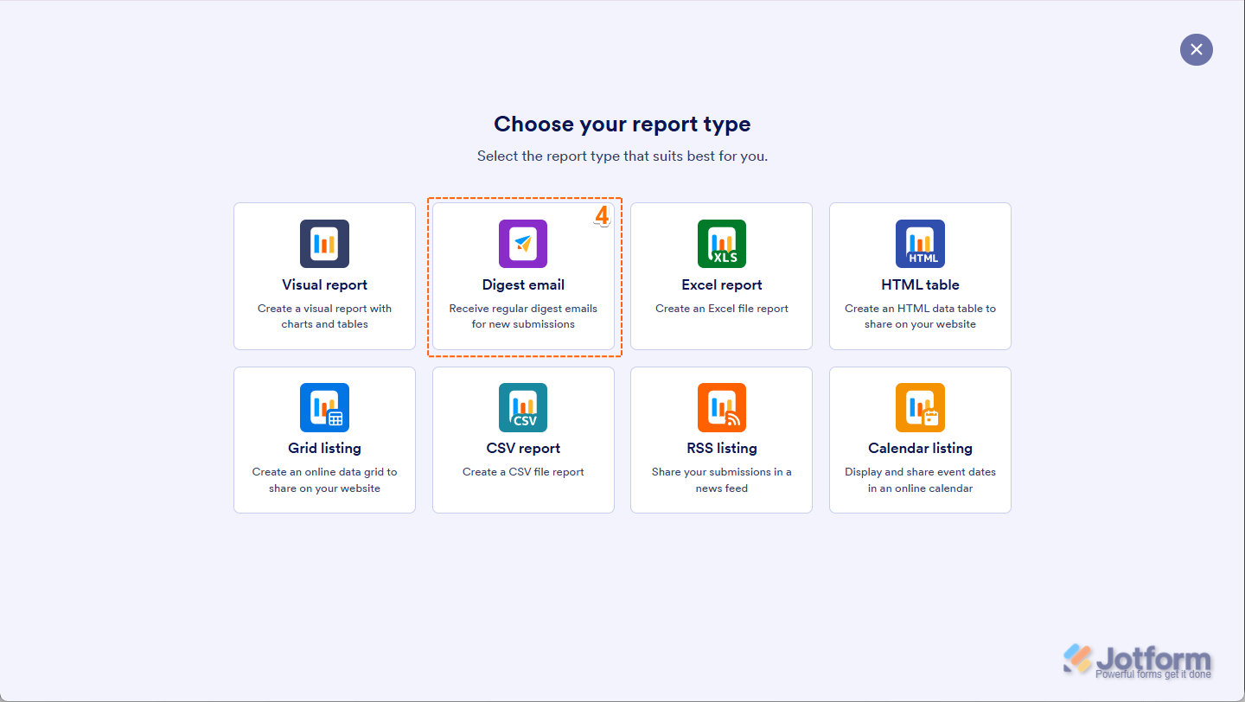Click the Grid listing chart icon
This screenshot has height=702, width=1245.
tap(324, 407)
